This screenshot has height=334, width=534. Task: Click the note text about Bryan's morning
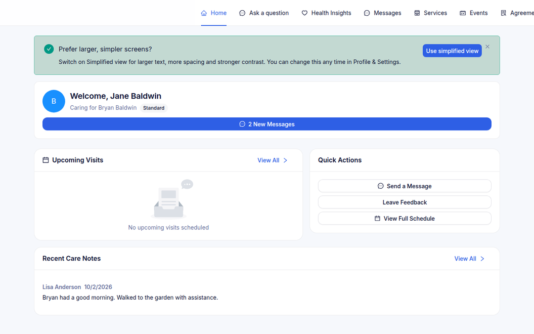tap(130, 298)
